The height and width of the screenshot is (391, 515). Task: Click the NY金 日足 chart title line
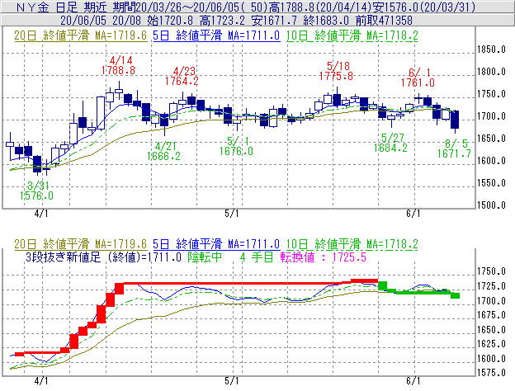click(x=246, y=7)
